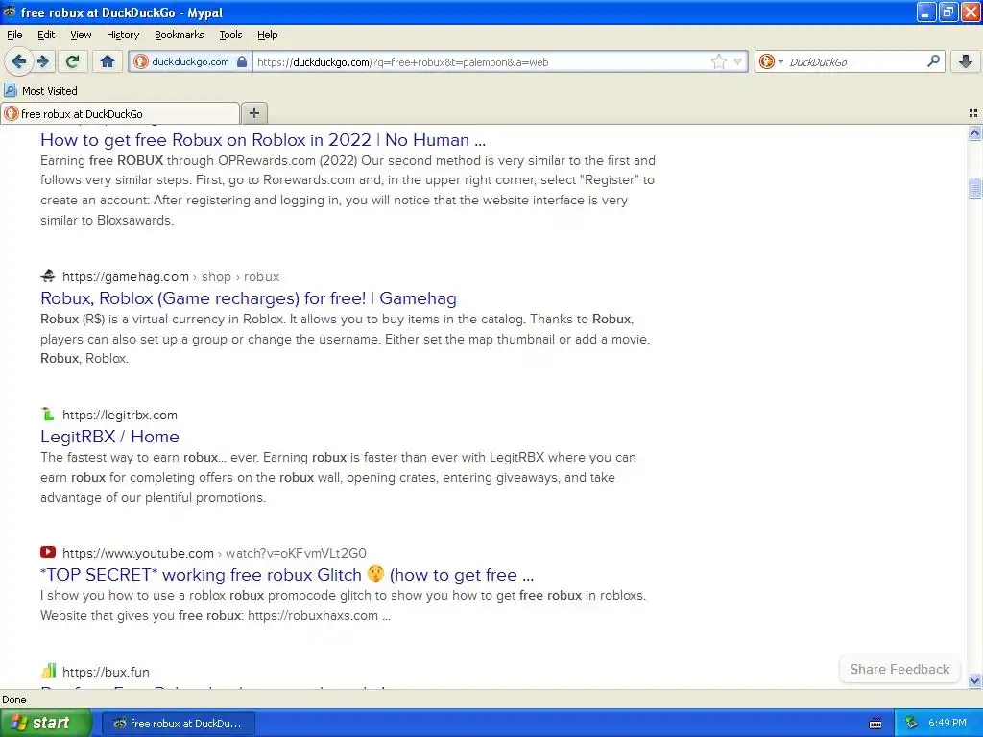Open the File menu
The width and height of the screenshot is (983, 737).
(x=14, y=35)
